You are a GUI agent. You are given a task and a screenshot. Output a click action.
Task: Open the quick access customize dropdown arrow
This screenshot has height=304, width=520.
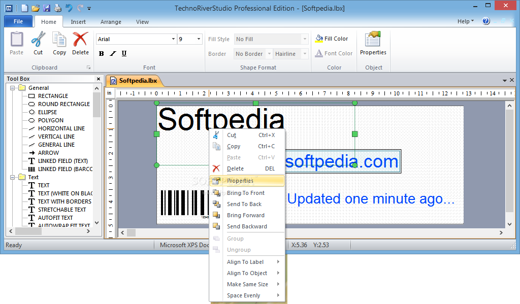tap(89, 8)
